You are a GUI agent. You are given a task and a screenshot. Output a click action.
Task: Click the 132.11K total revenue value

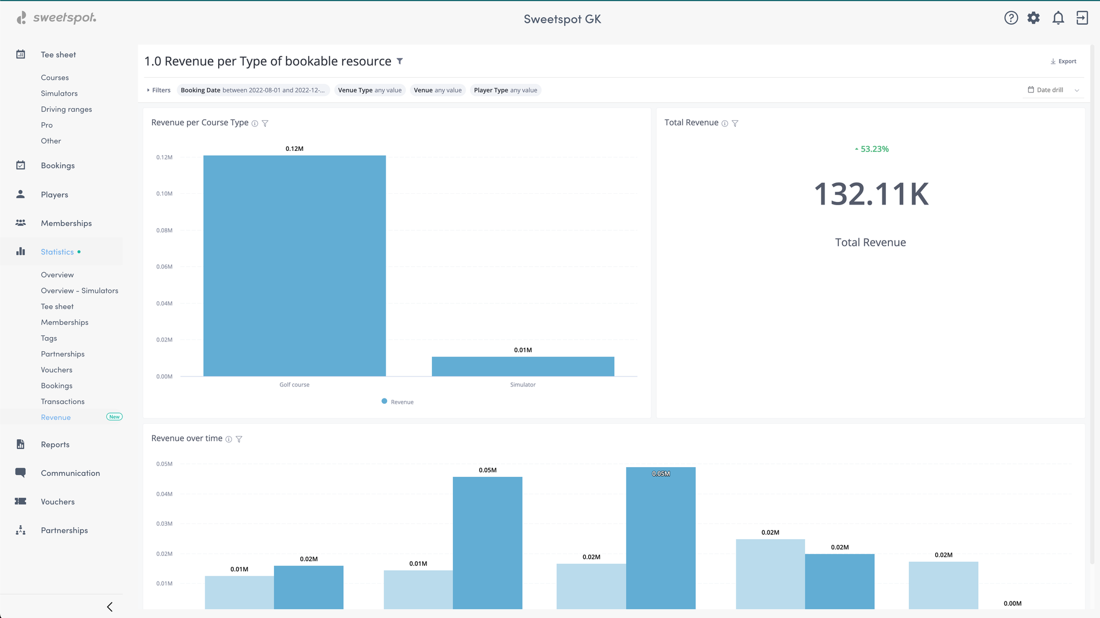point(871,194)
